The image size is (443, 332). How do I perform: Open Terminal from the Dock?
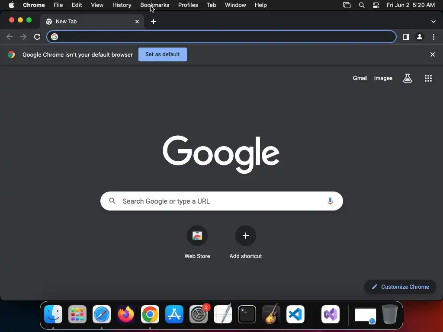pyautogui.click(x=247, y=314)
